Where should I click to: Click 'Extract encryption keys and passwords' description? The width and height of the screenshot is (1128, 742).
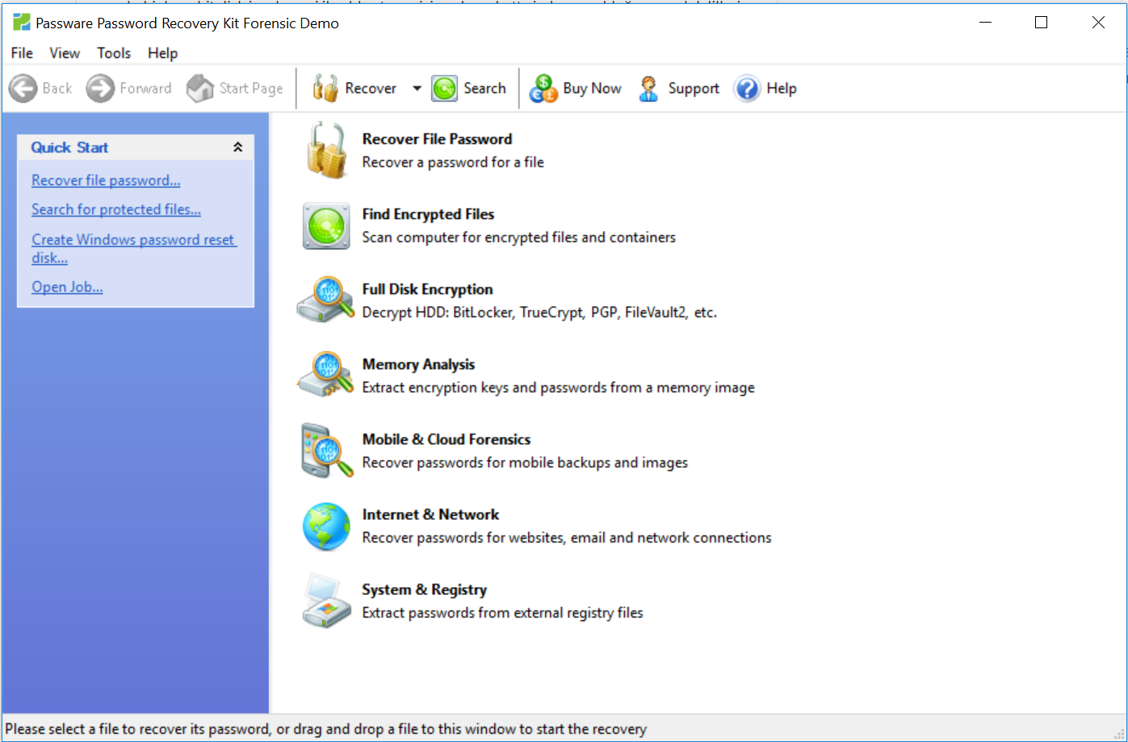(x=558, y=388)
